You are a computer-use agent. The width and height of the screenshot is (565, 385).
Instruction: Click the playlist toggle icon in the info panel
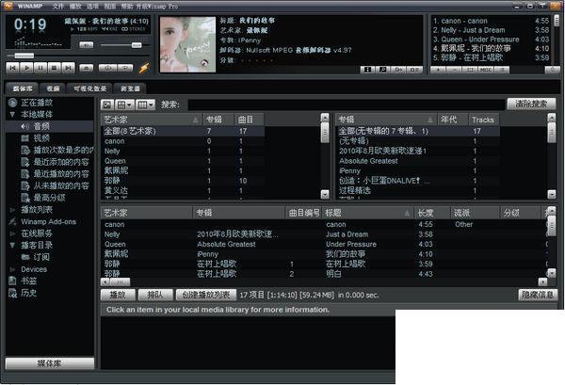click(414, 69)
